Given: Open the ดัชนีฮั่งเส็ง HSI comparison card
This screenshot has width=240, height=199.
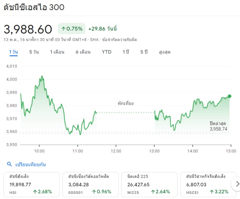Looking at the screenshot, I should [32, 184].
